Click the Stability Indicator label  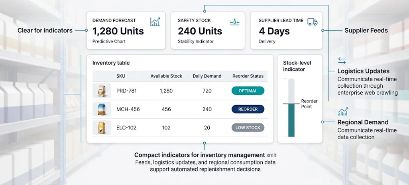(x=196, y=41)
